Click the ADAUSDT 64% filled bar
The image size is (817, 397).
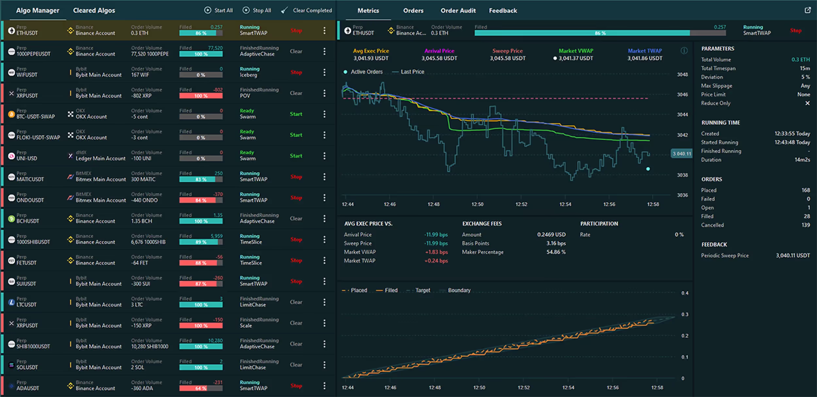tap(201, 389)
